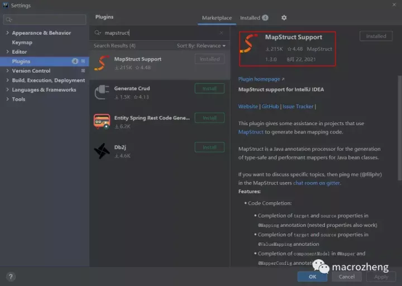The image size is (402, 286).
Task: Click the Installed tab count badge
Action: coord(265,18)
